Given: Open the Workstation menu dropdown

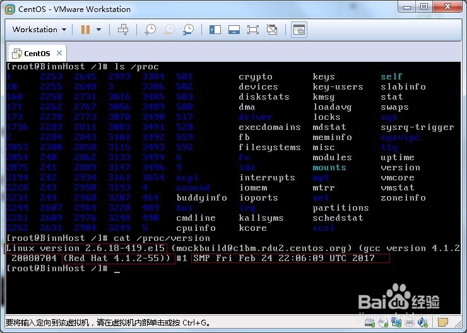Looking at the screenshot, I should [x=39, y=30].
